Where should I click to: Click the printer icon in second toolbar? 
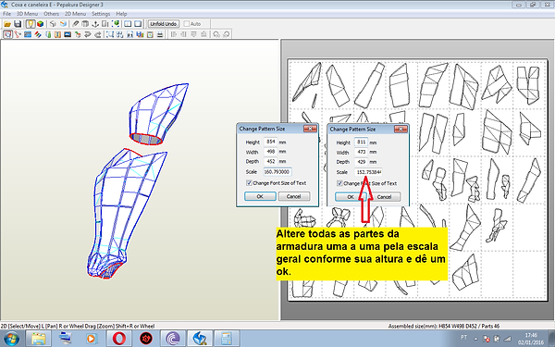click(160, 34)
